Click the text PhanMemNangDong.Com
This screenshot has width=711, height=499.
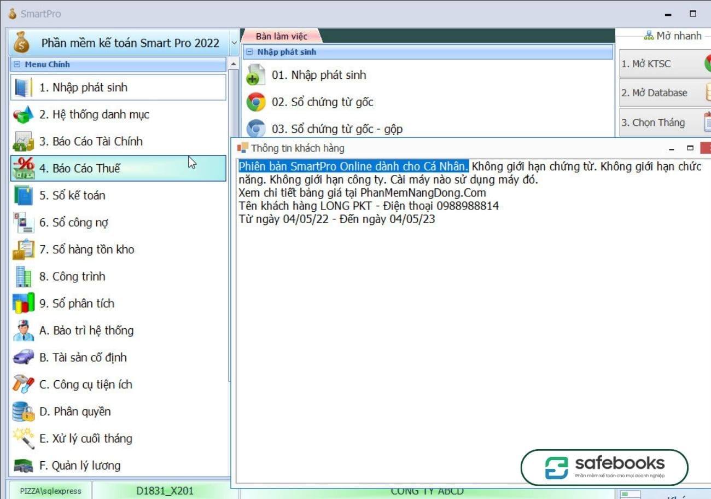(423, 193)
